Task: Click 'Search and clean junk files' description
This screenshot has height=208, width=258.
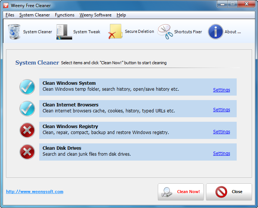Action: [x=87, y=154]
